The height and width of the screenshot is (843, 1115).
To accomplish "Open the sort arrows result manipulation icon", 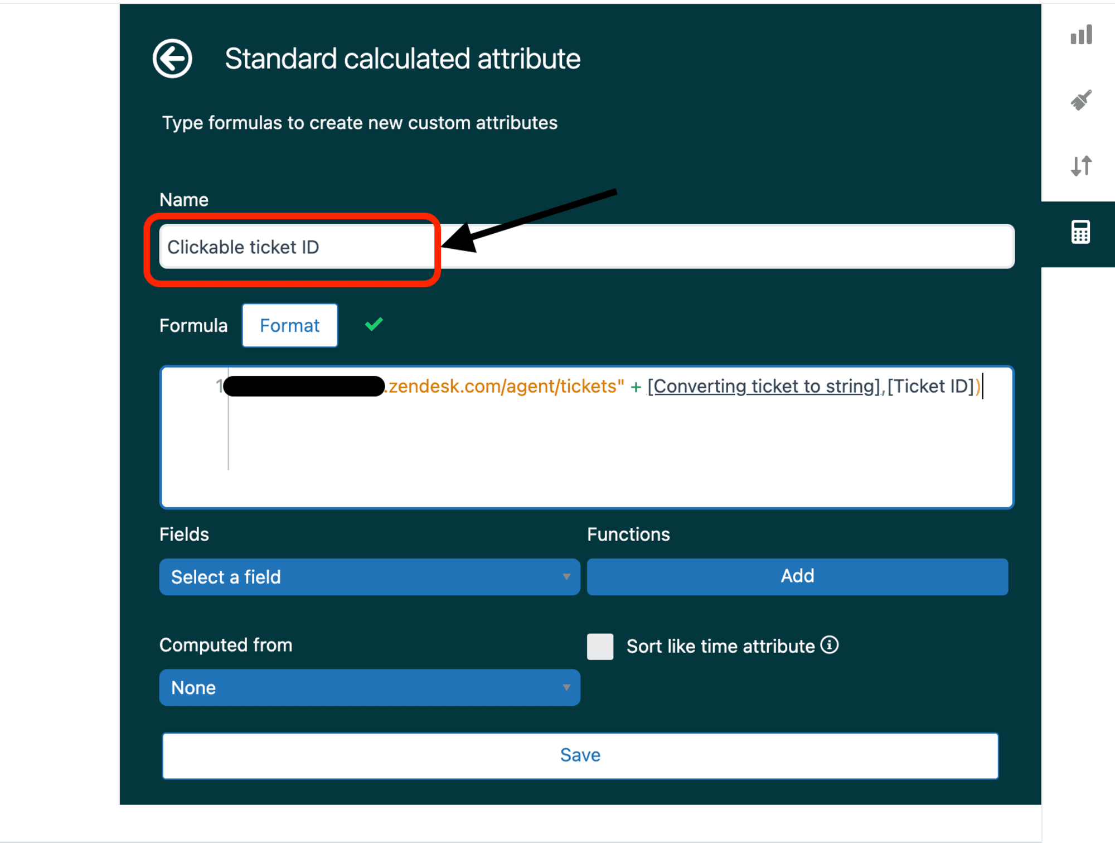I will pos(1081,166).
